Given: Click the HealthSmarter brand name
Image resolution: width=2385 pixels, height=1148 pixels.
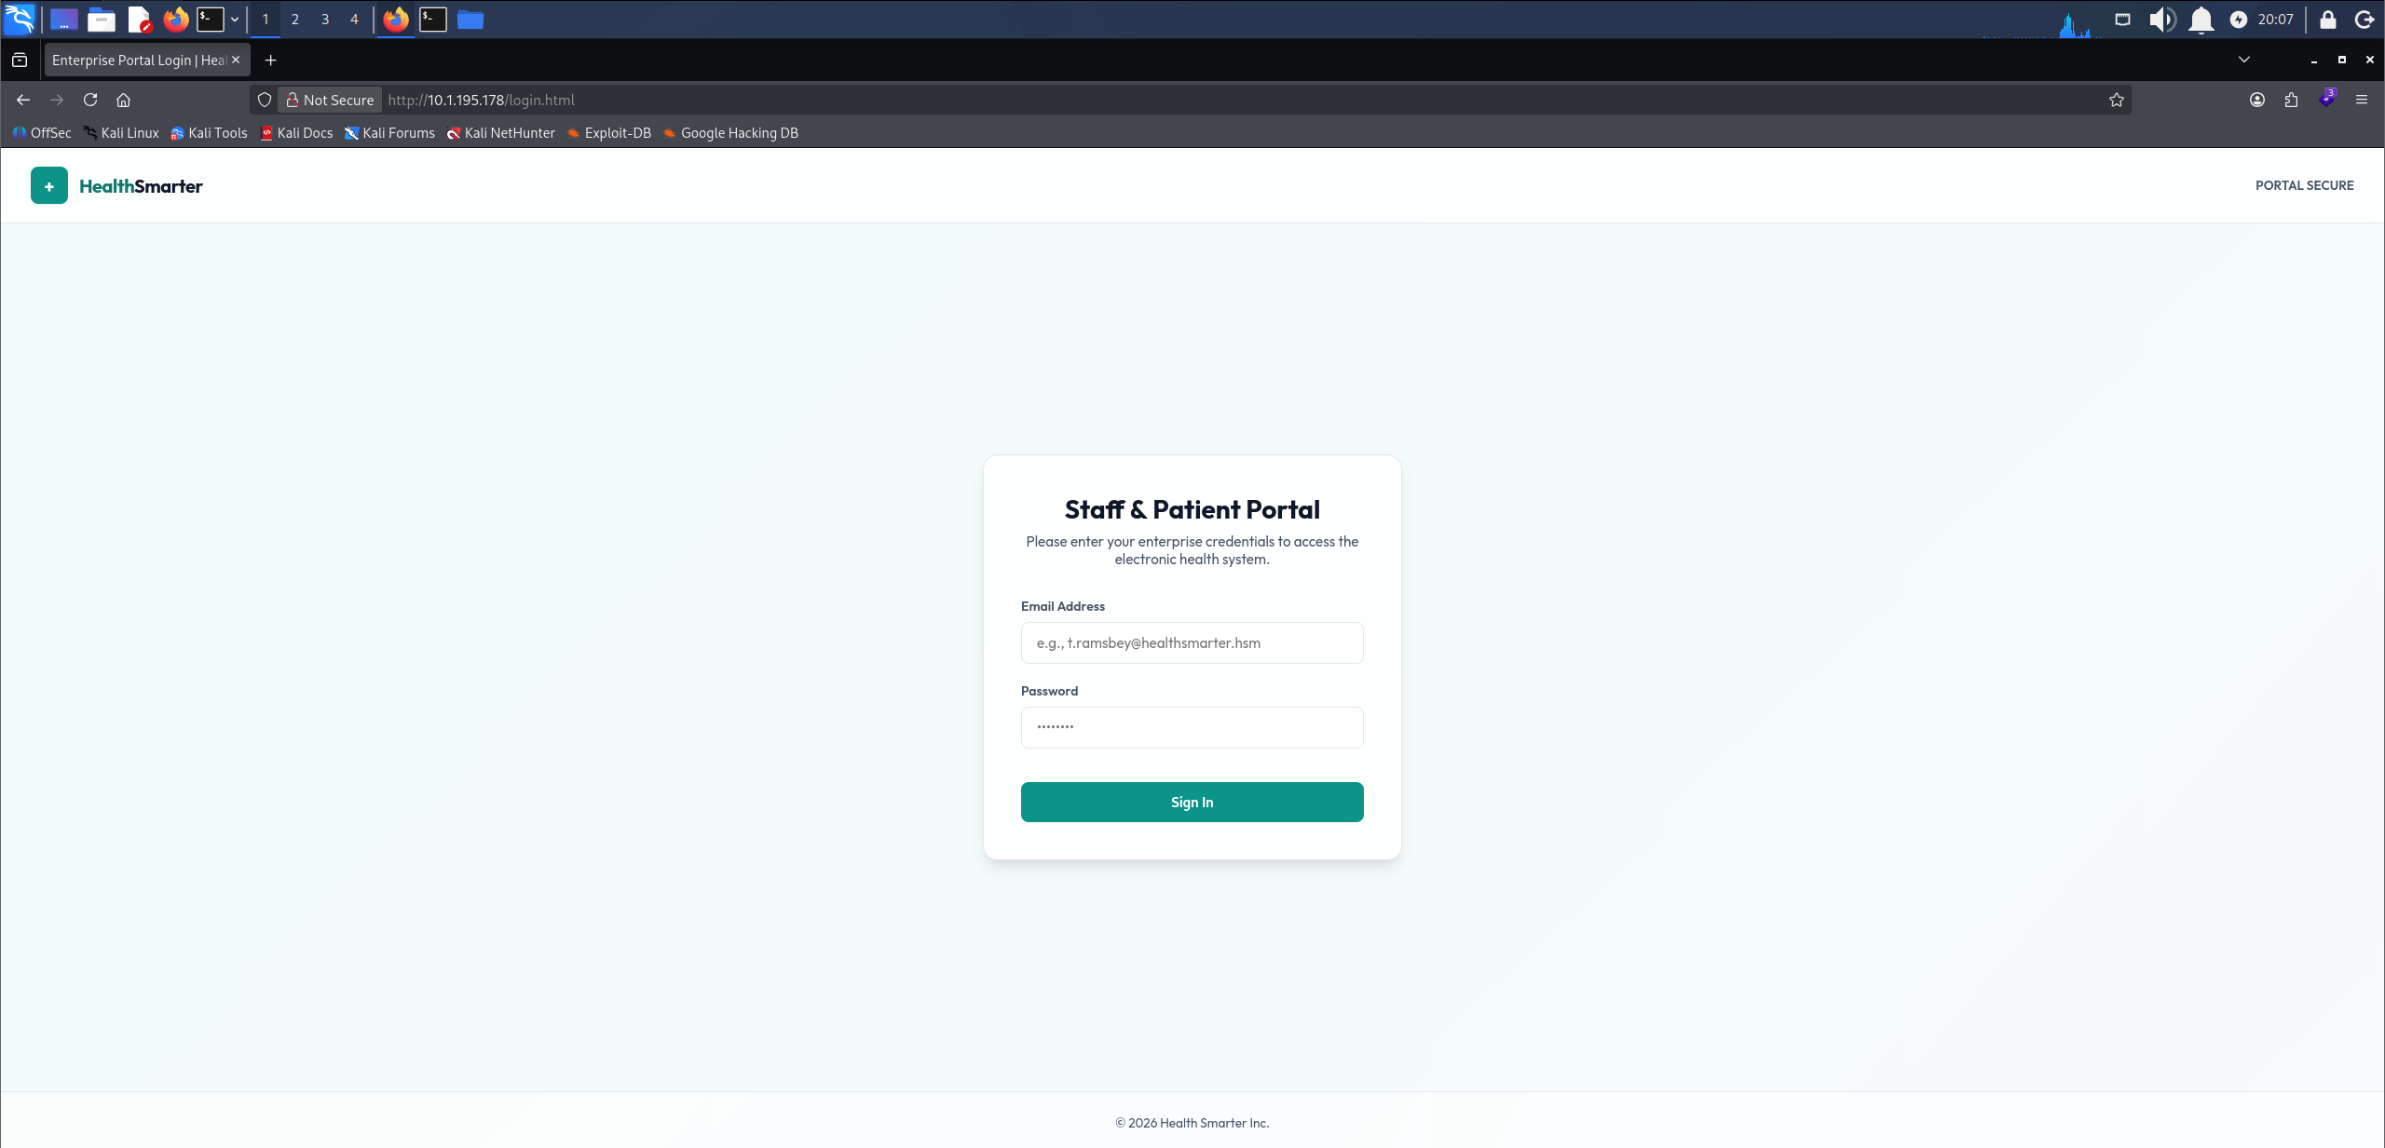Looking at the screenshot, I should [141, 186].
